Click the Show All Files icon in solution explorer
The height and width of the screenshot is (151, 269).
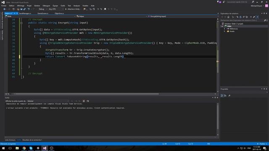(247, 17)
